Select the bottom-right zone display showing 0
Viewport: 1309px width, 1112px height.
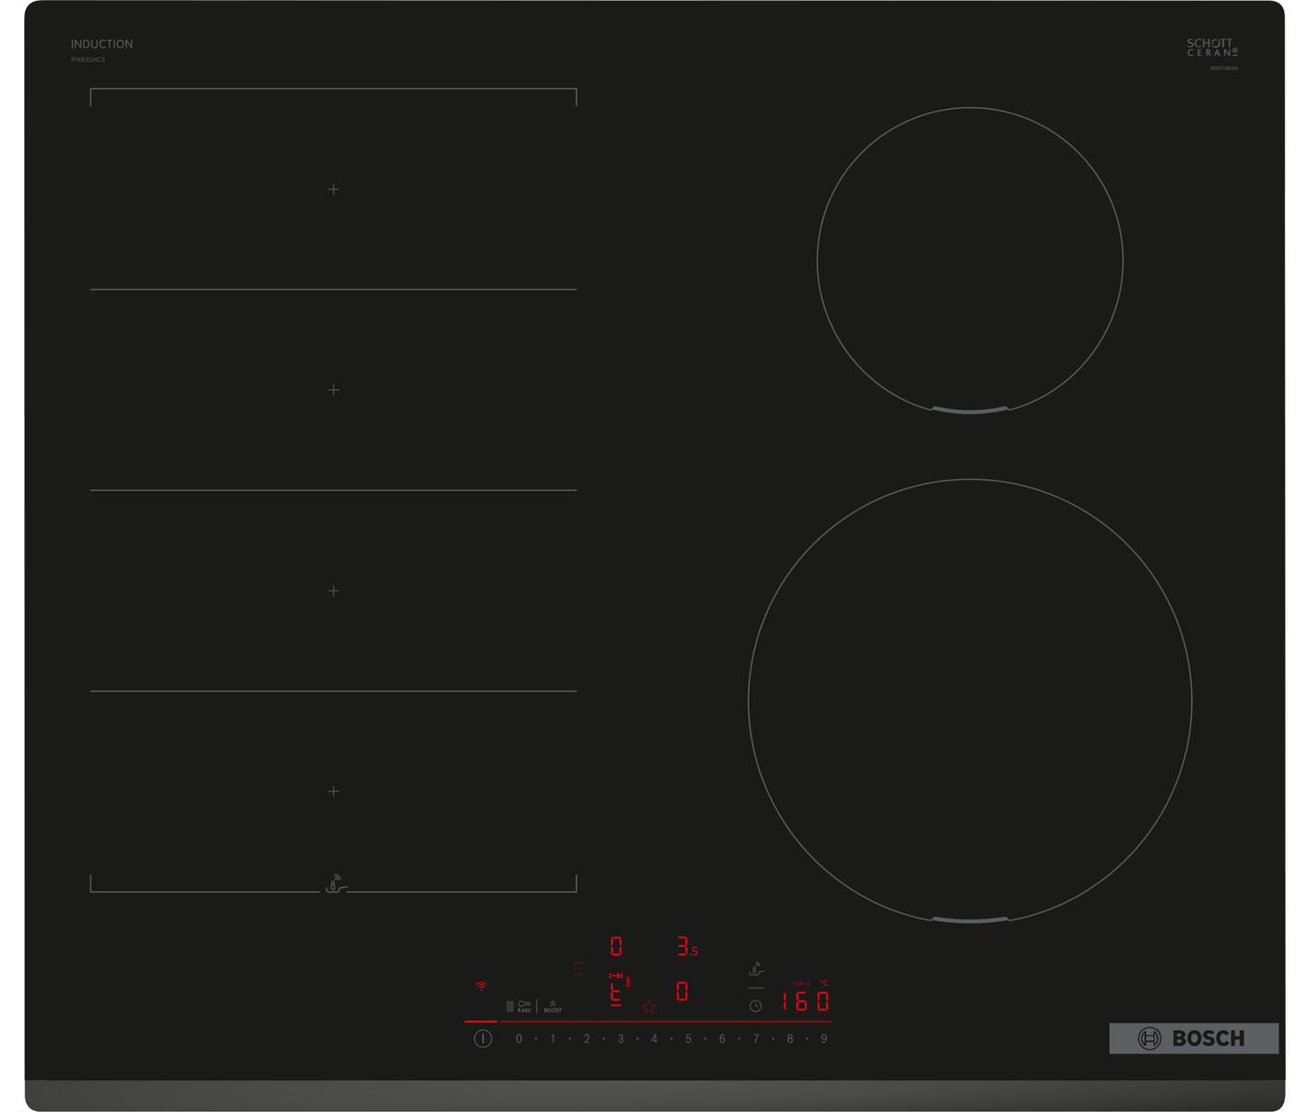point(682,992)
